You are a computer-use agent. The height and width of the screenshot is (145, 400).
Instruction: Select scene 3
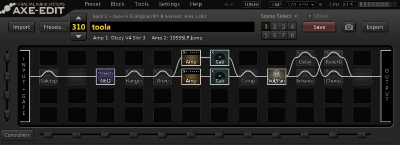283,27
